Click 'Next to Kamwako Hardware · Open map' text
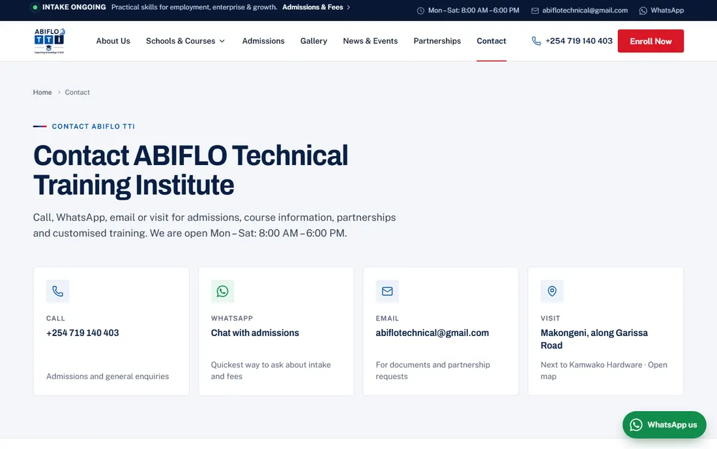 click(x=604, y=371)
